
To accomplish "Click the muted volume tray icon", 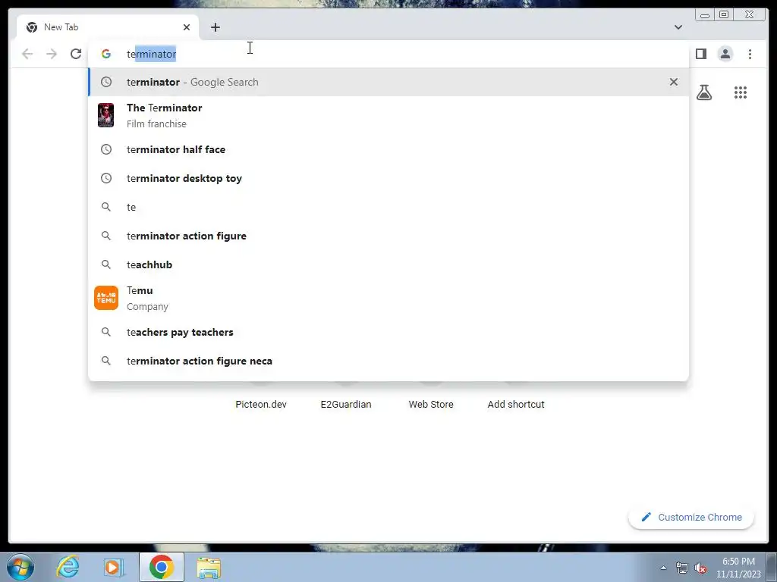I will point(700,568).
